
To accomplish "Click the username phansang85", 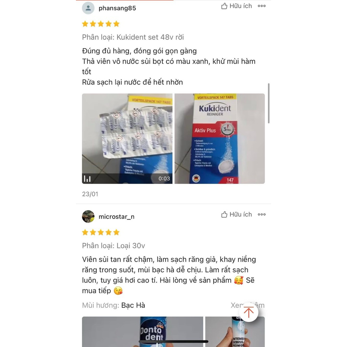I will [x=117, y=8].
